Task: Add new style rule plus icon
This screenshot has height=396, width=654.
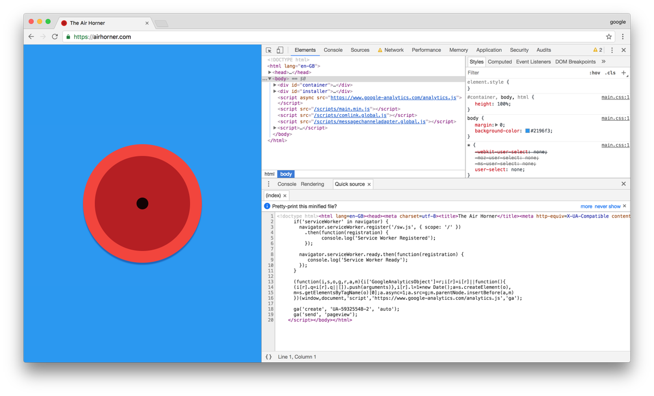Action: pos(623,72)
